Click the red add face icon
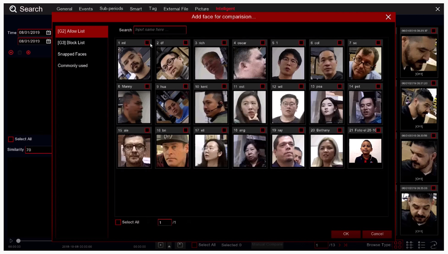Screen dimensions: 448x254 click(11, 53)
